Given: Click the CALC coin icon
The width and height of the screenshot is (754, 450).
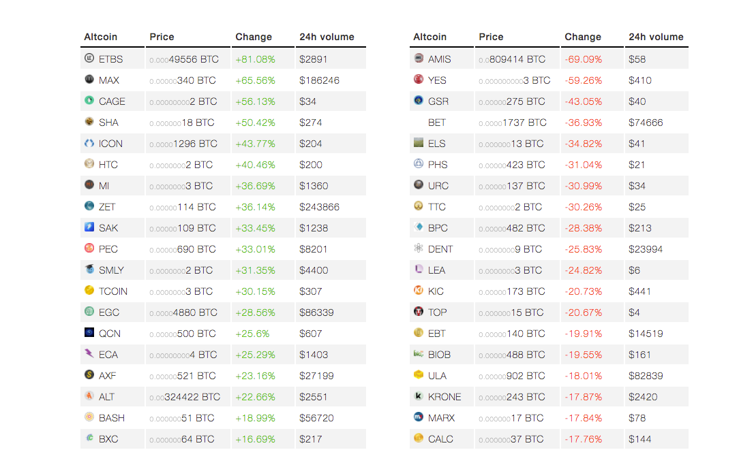Looking at the screenshot, I should coord(418,438).
